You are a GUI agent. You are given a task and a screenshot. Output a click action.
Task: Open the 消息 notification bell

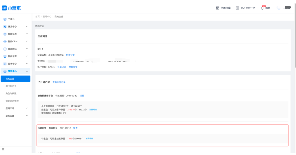[262, 8]
